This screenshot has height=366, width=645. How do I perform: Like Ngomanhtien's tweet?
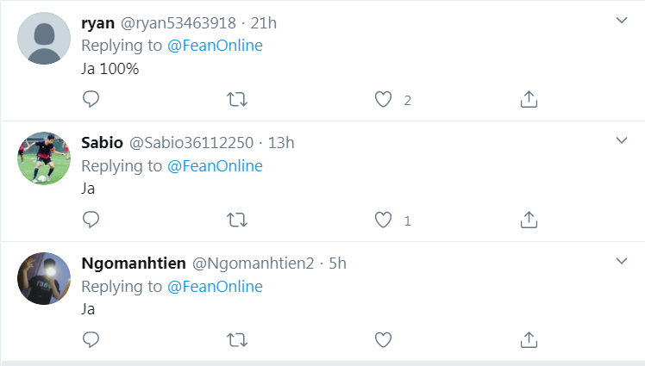click(x=384, y=339)
